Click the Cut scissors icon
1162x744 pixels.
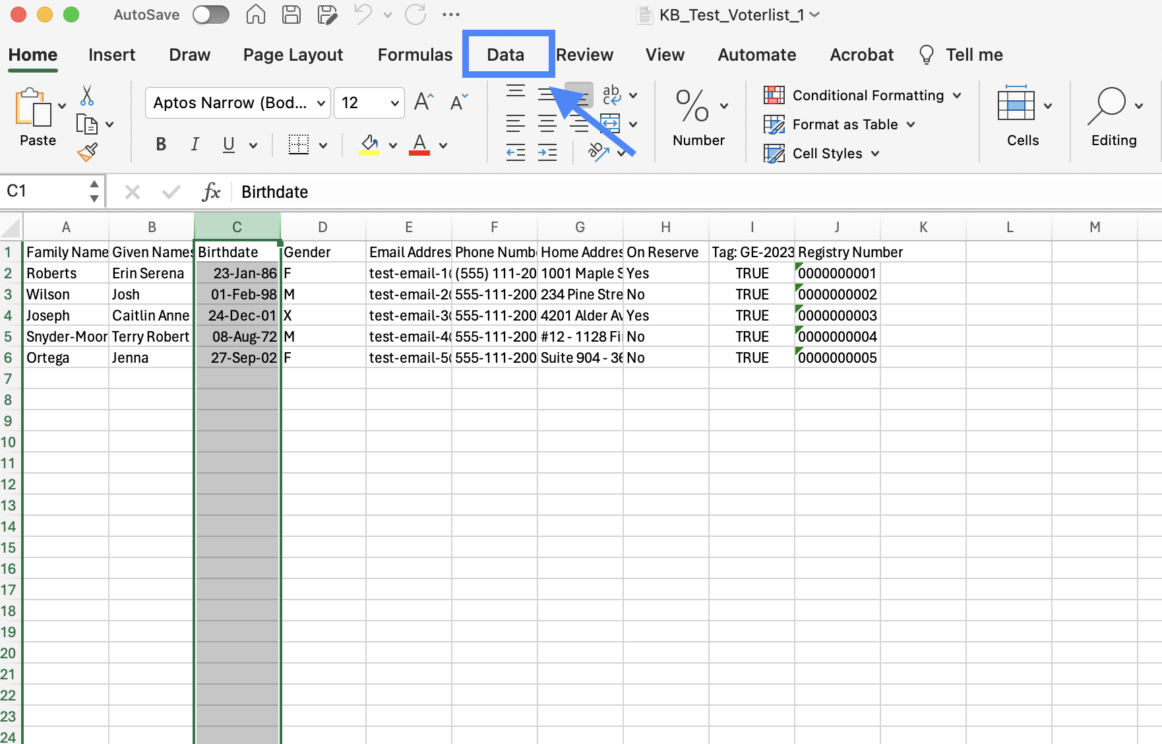[86, 96]
